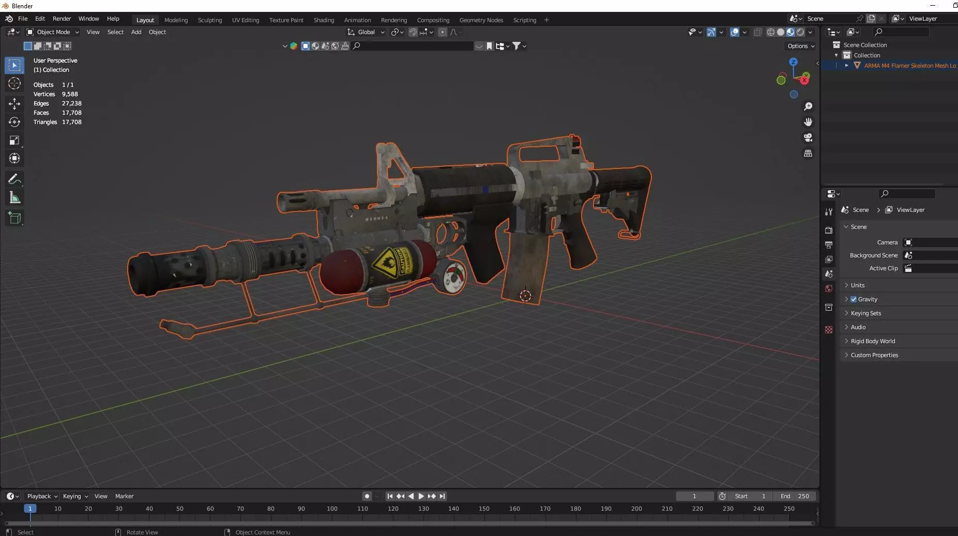The width and height of the screenshot is (958, 536).
Task: Open the Add menu in viewport header
Action: (136, 32)
